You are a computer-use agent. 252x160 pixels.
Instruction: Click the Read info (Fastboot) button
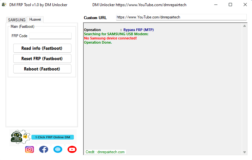click(x=42, y=48)
